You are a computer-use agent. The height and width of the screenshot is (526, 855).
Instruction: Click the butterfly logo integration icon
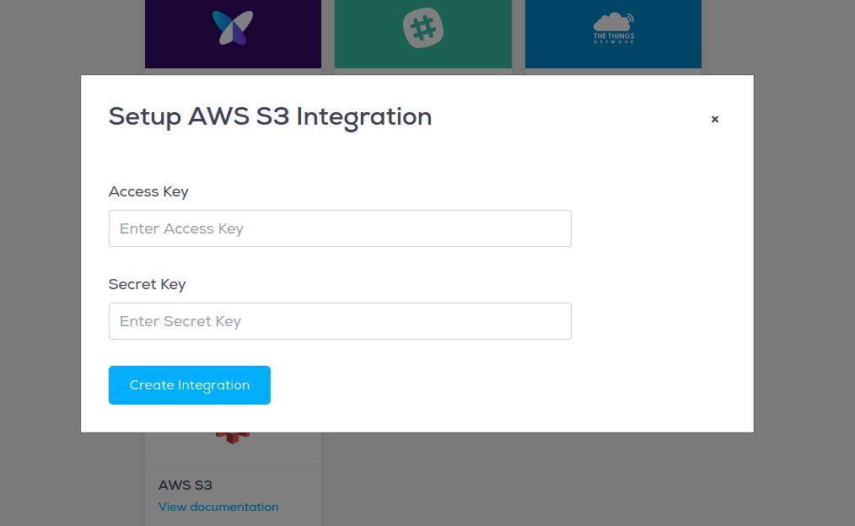click(233, 27)
